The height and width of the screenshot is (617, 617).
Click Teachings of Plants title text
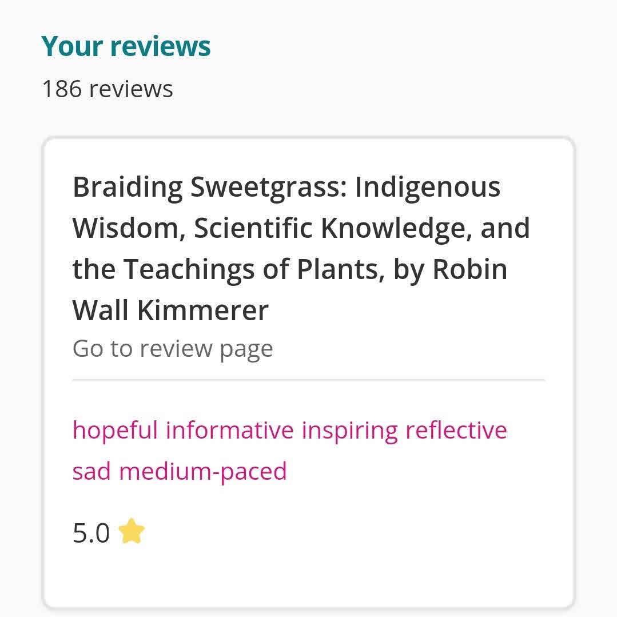tap(253, 269)
